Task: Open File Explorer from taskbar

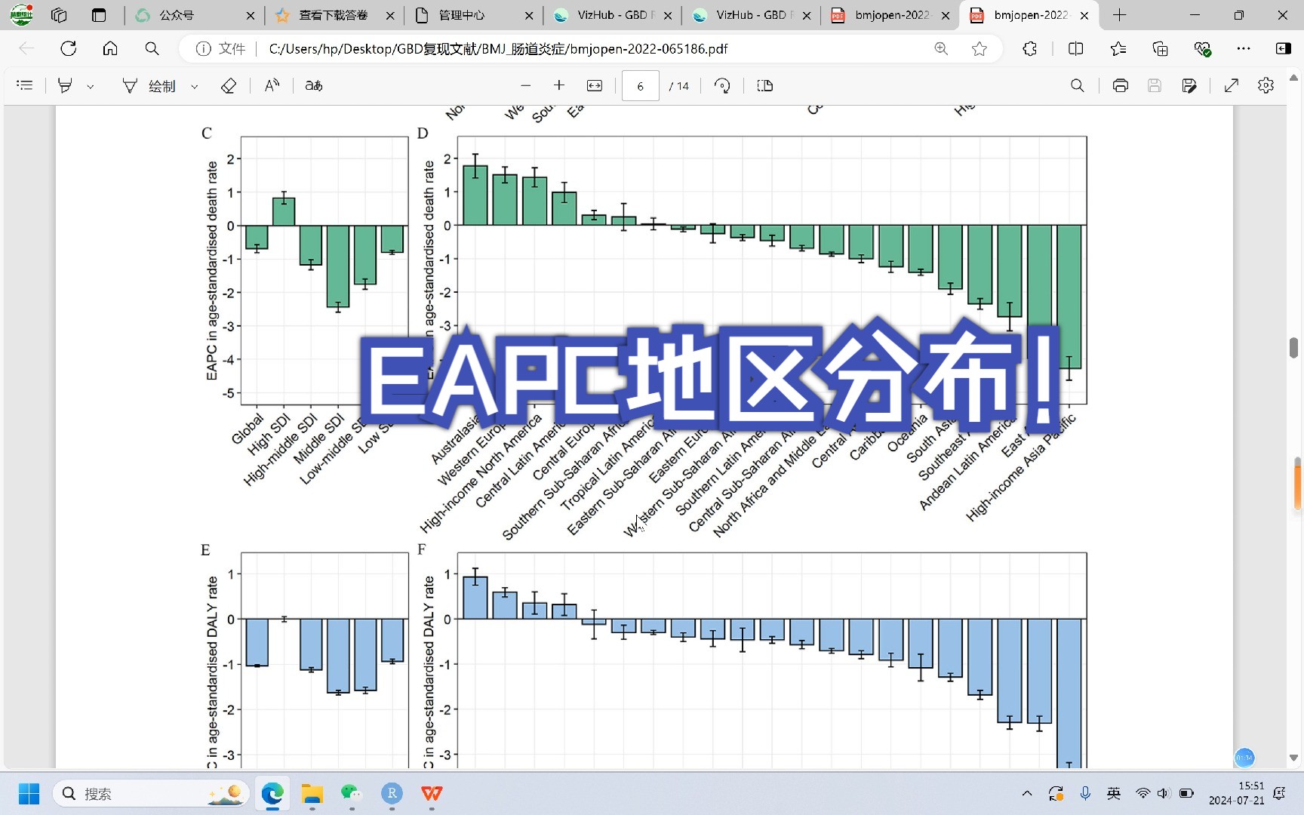Action: (x=312, y=793)
